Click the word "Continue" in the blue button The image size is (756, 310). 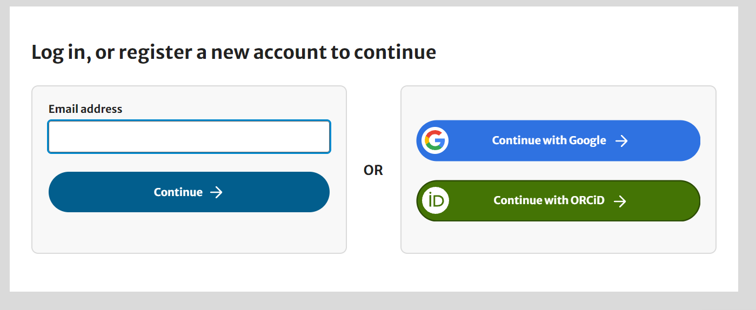(178, 192)
